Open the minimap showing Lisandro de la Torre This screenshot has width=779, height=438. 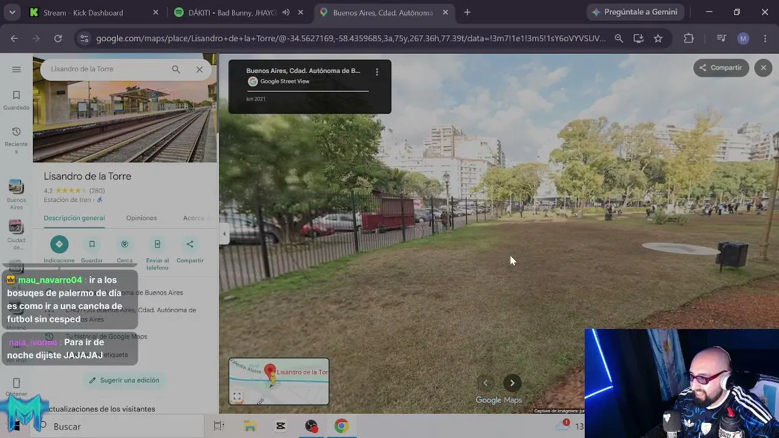click(279, 381)
